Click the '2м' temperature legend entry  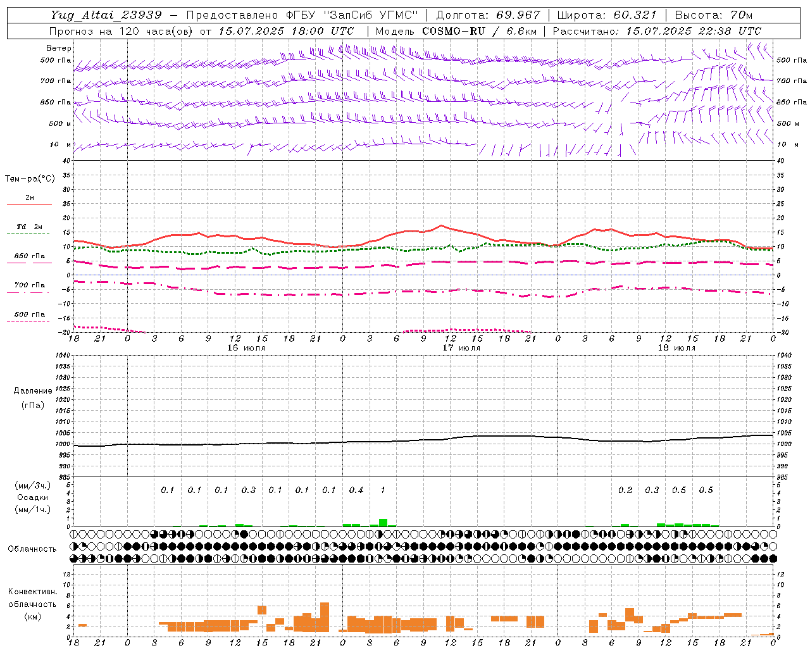click(x=30, y=197)
